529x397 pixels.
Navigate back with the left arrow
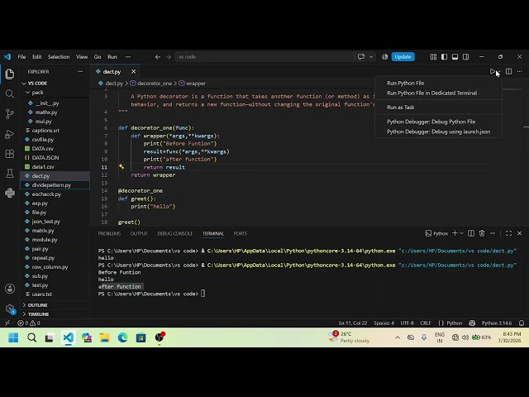(x=158, y=57)
